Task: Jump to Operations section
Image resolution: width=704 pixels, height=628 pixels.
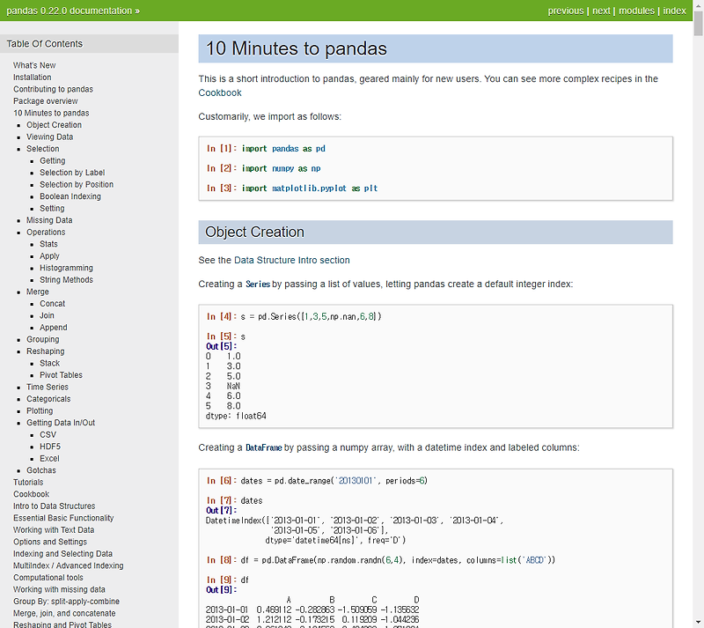Action: coord(46,233)
